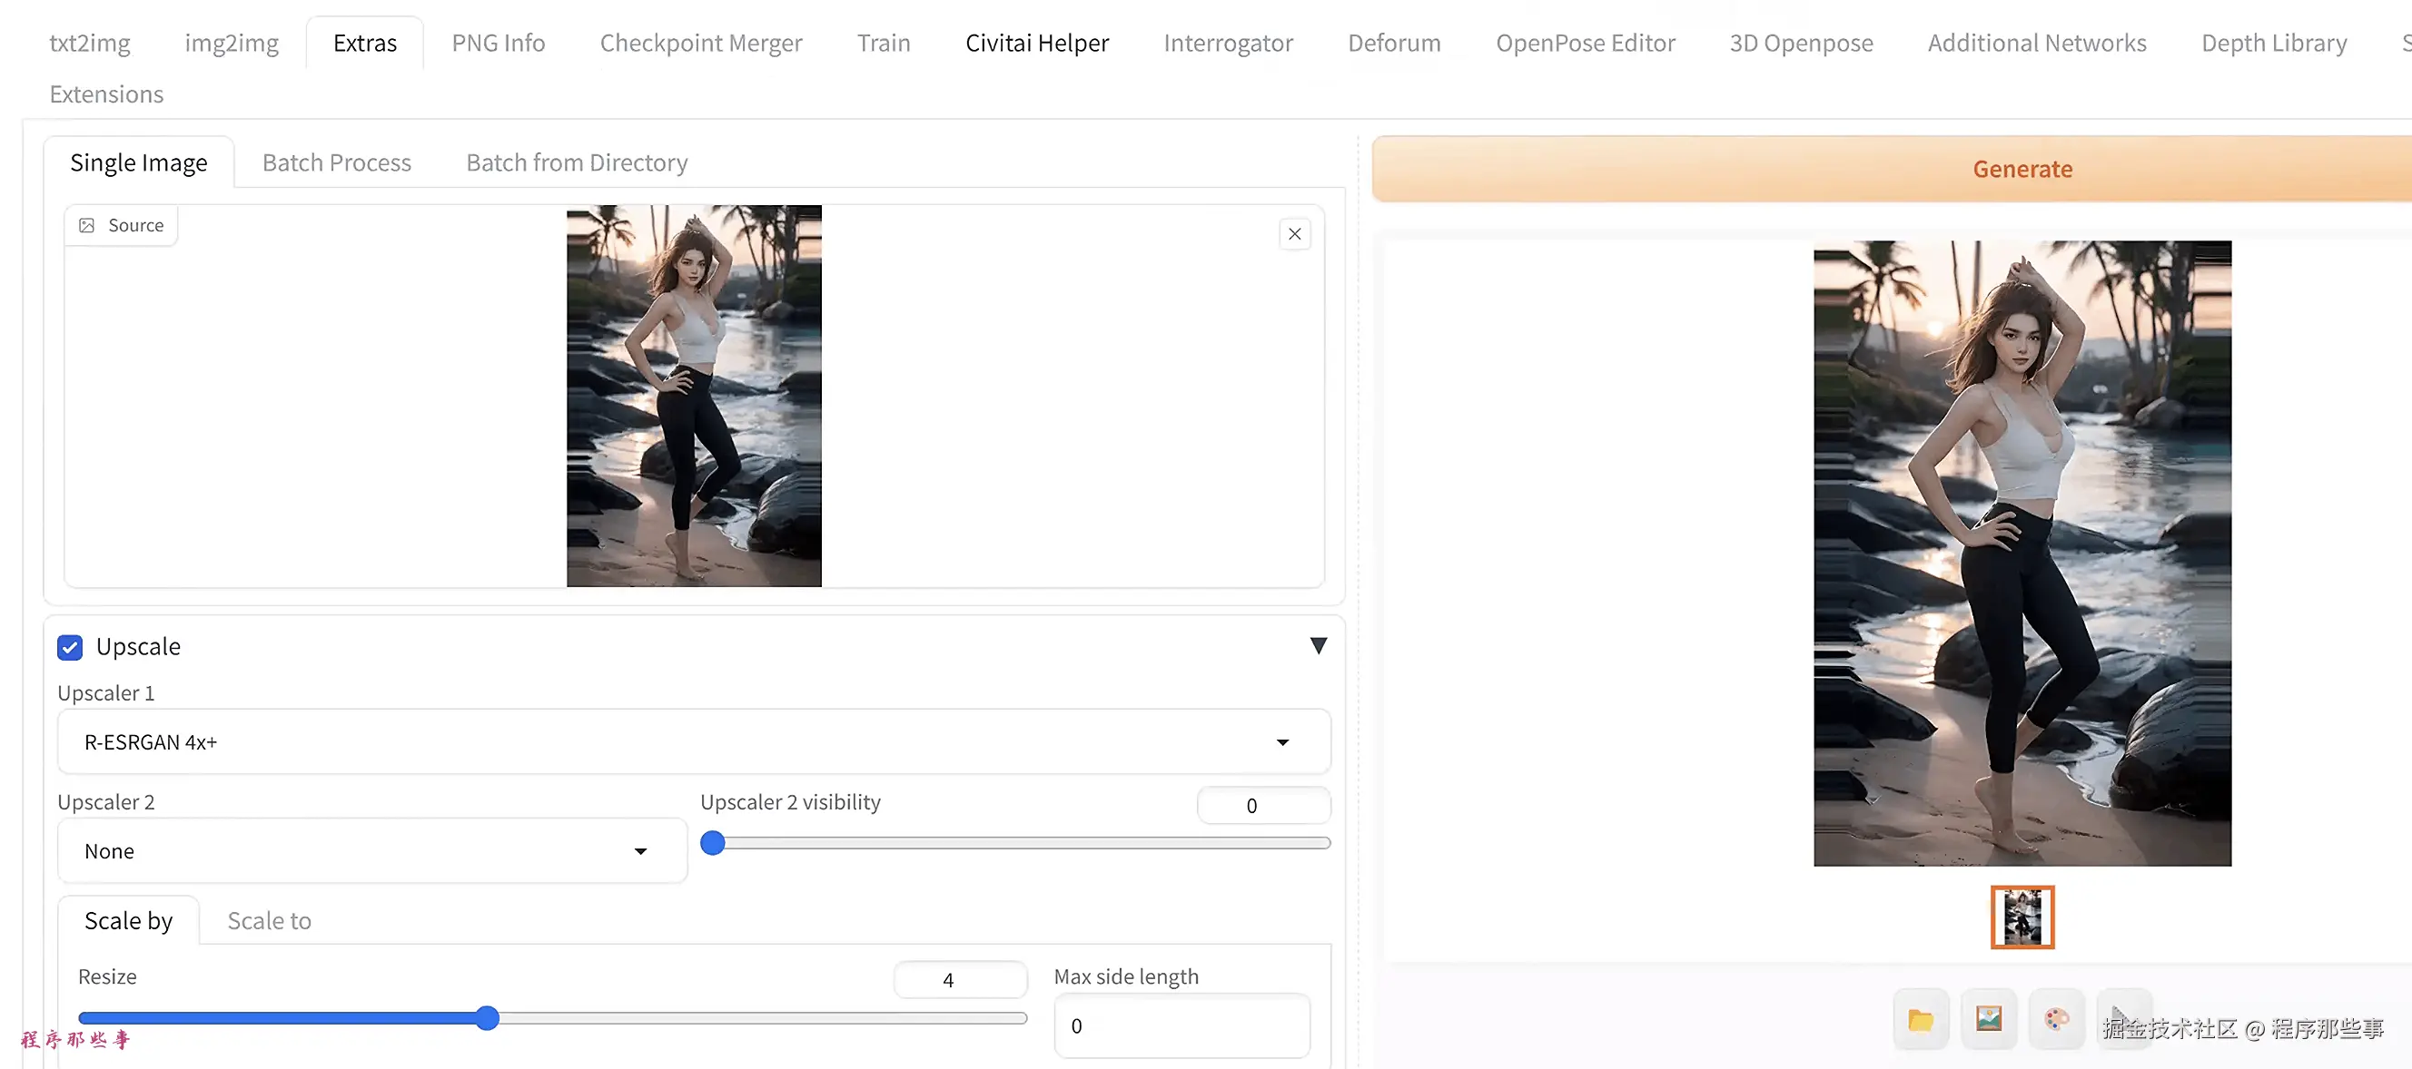This screenshot has height=1069, width=2412.
Task: Click the triangle ruler send-to-extras icon
Action: 2123,1019
